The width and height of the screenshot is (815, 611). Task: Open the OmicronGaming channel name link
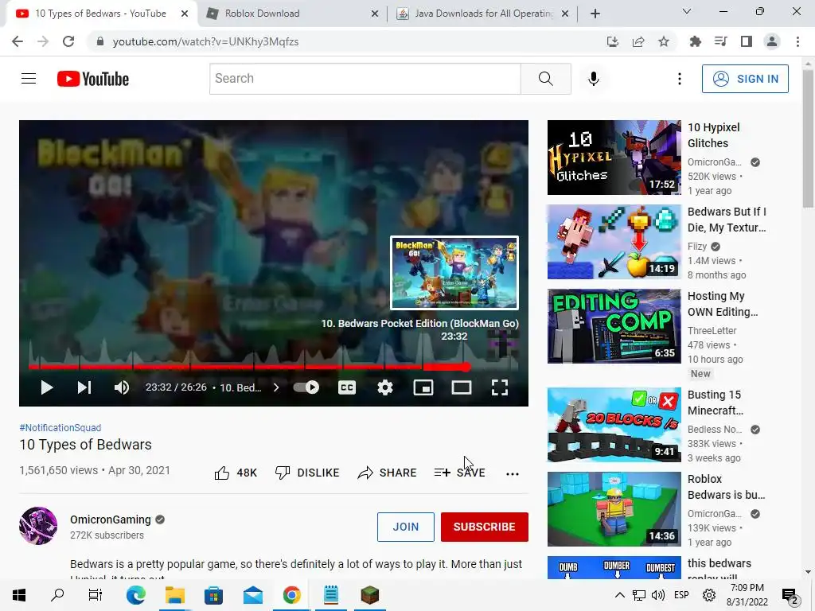point(110,520)
